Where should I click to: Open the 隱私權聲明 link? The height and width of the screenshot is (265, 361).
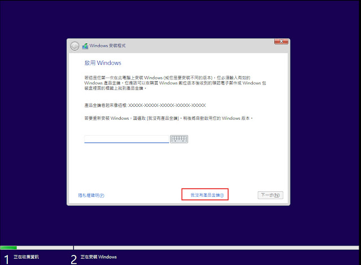(91, 195)
